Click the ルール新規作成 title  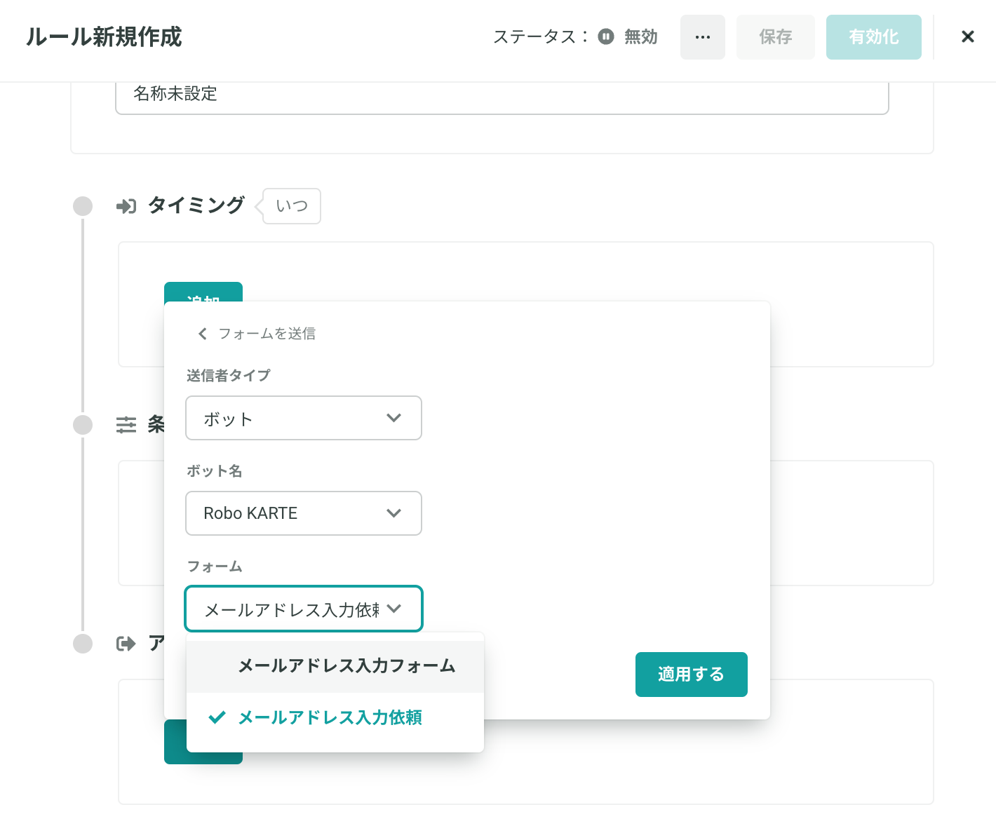point(104,36)
